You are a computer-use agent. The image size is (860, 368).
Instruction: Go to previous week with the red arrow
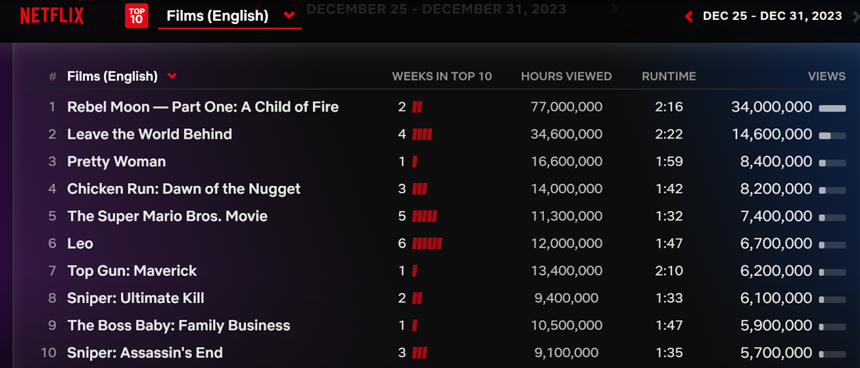(x=689, y=17)
